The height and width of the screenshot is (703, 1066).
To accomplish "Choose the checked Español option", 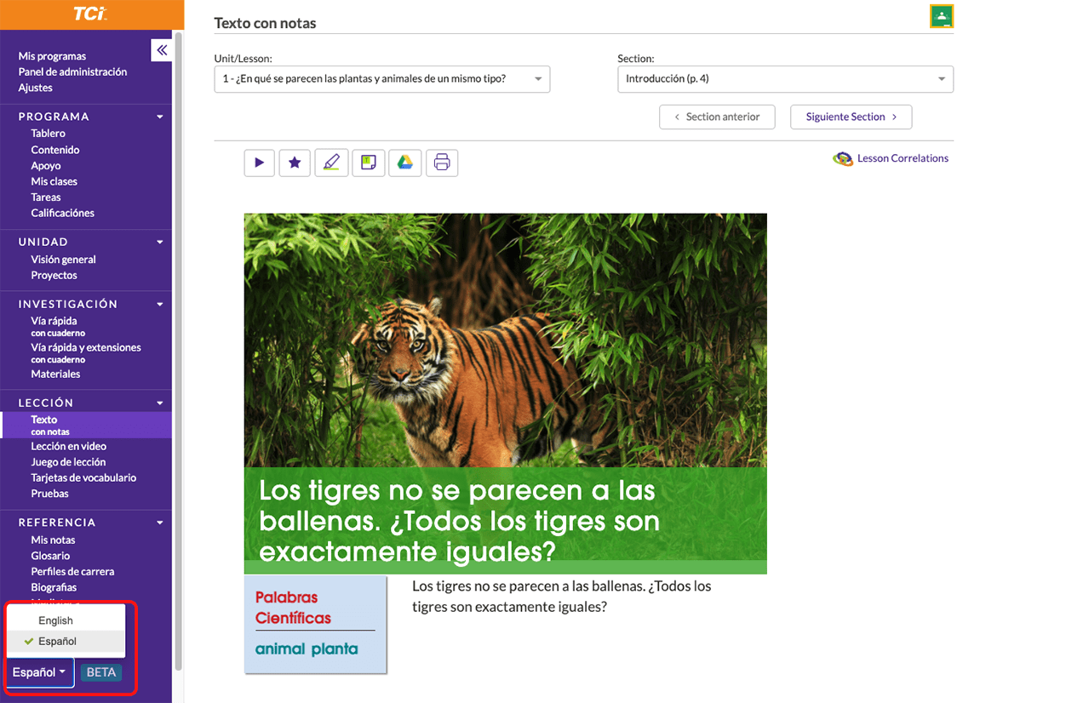I will [57, 641].
